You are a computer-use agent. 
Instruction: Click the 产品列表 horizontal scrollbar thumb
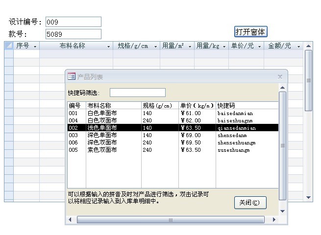(171, 220)
